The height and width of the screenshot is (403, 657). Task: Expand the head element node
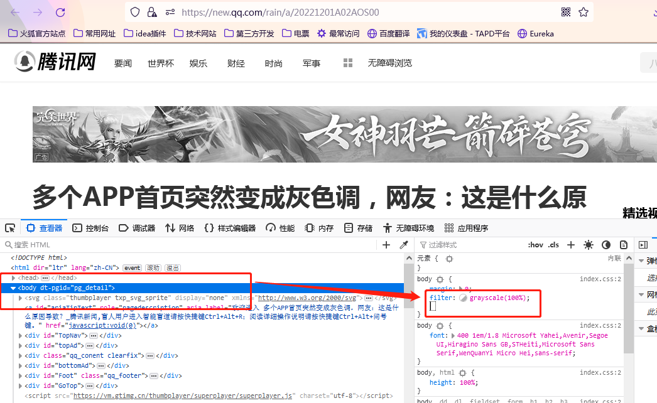pos(13,277)
